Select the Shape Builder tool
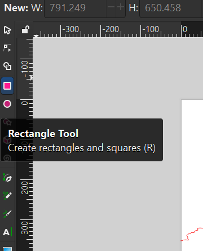 pyautogui.click(x=7, y=66)
